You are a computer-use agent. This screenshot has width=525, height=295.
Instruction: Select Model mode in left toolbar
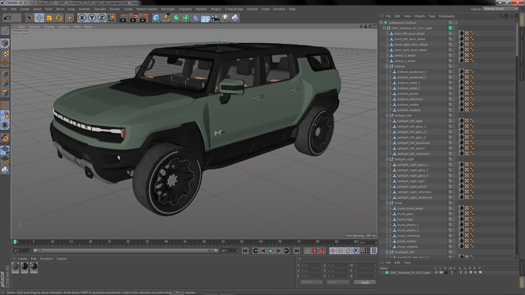click(x=5, y=43)
